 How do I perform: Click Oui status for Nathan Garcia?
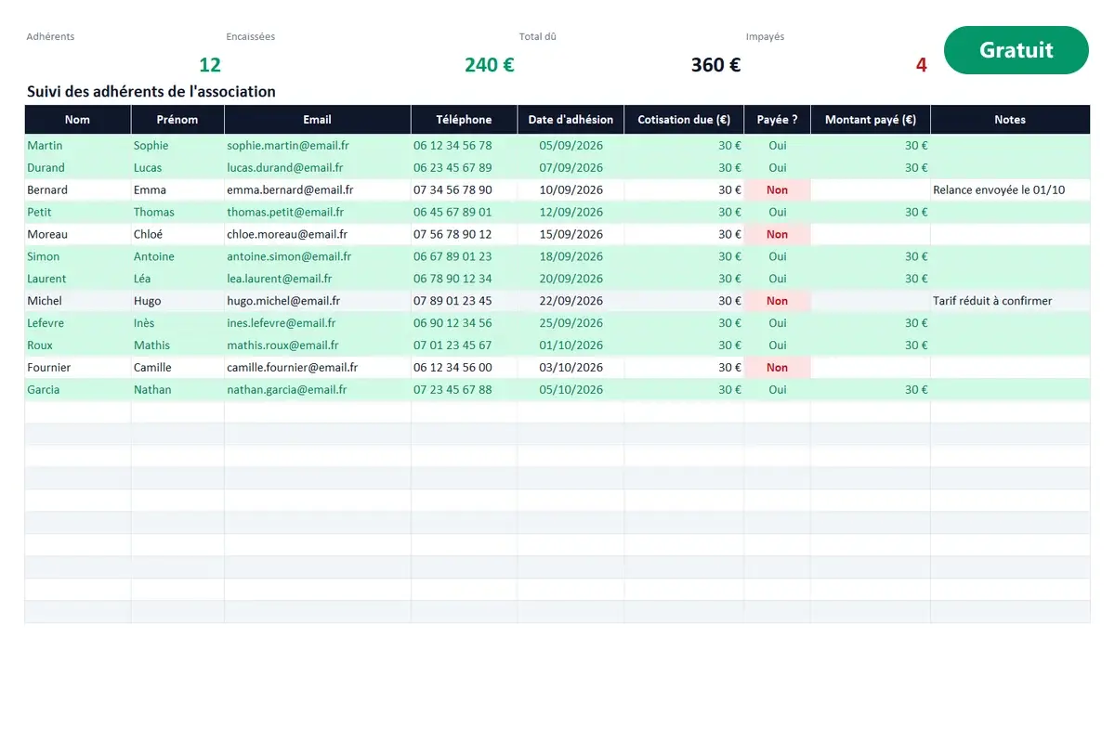(778, 390)
